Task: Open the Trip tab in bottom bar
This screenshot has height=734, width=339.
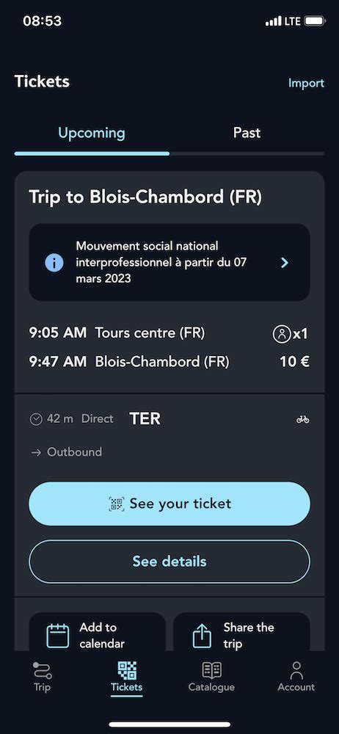Action: pos(42,677)
